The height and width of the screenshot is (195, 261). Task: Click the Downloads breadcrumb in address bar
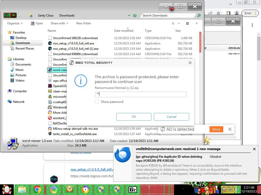(67, 15)
